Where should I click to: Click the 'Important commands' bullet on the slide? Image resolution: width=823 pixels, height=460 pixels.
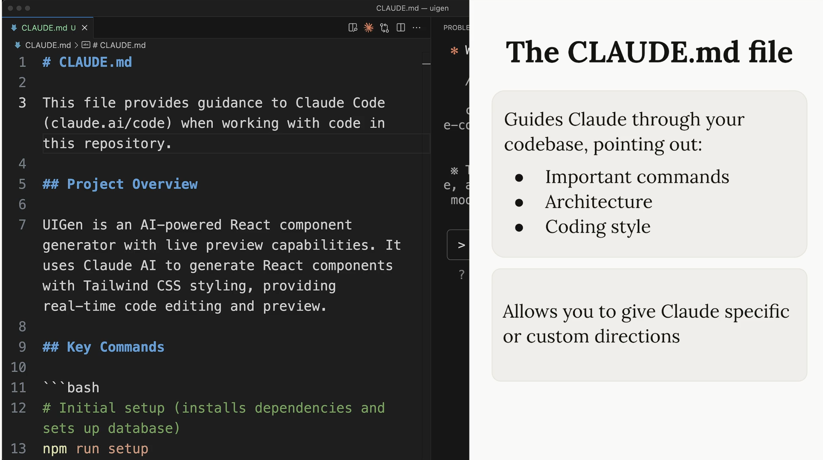[637, 177]
